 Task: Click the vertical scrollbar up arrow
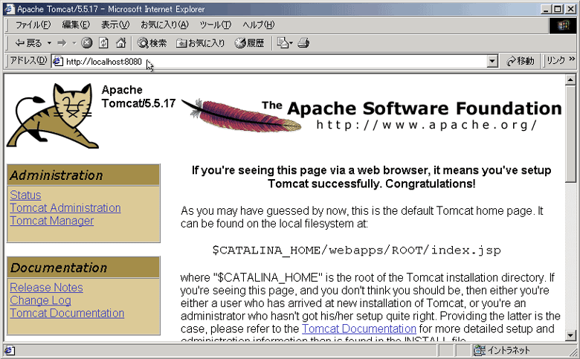[570, 80]
